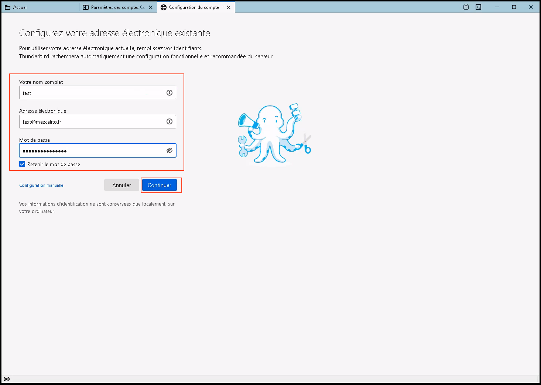Open the Calendar tab icon
The image size is (541, 385).
[x=466, y=7]
